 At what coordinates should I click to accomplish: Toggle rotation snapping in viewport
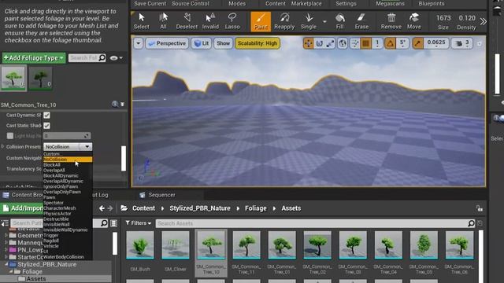[391, 43]
